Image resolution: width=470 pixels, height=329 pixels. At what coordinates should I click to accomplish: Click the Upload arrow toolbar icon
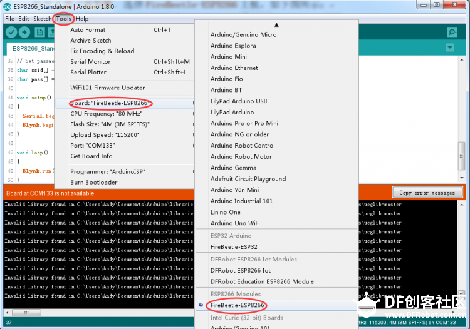tap(24, 32)
